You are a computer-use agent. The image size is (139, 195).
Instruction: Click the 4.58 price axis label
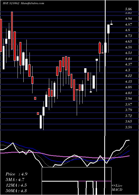(128, 47)
